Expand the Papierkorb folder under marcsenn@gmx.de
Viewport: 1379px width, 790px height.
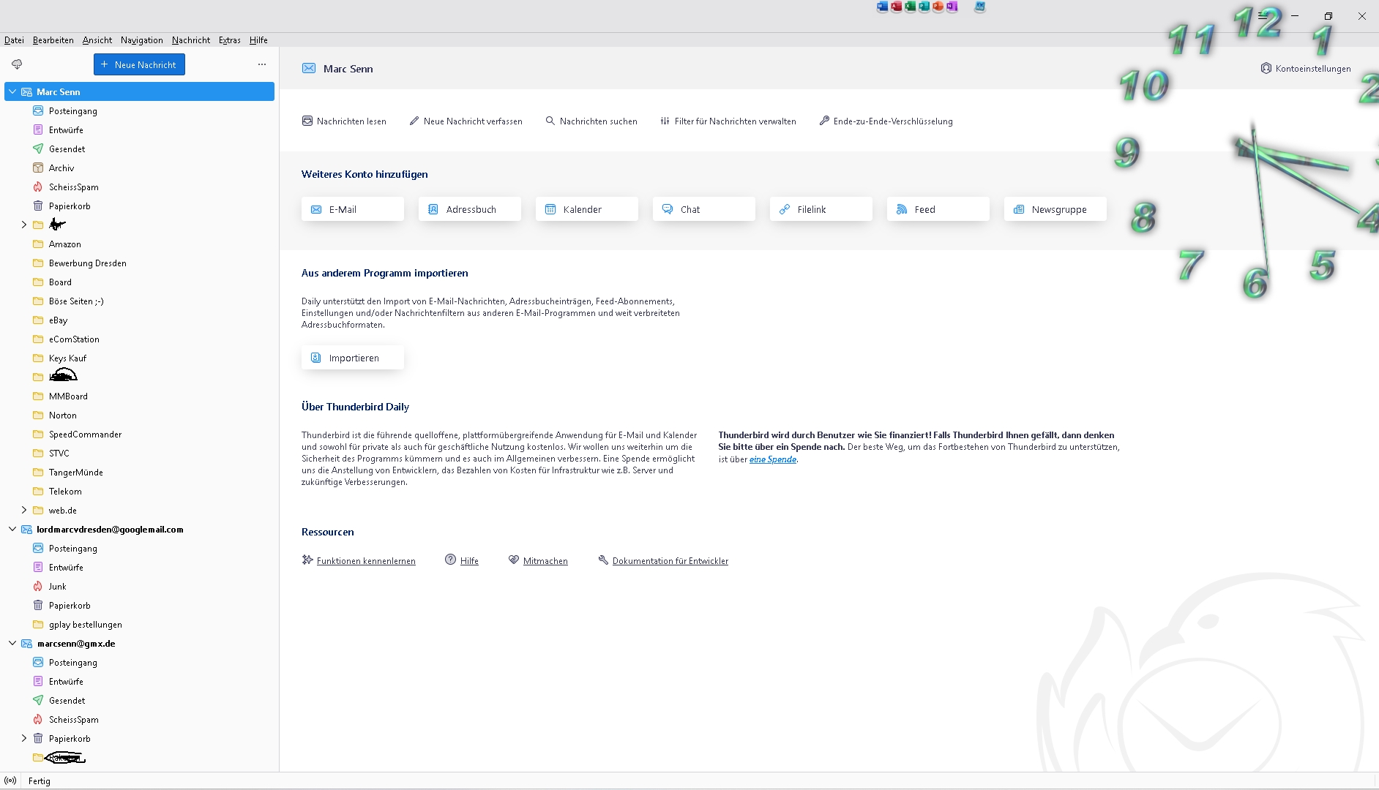[x=24, y=738]
